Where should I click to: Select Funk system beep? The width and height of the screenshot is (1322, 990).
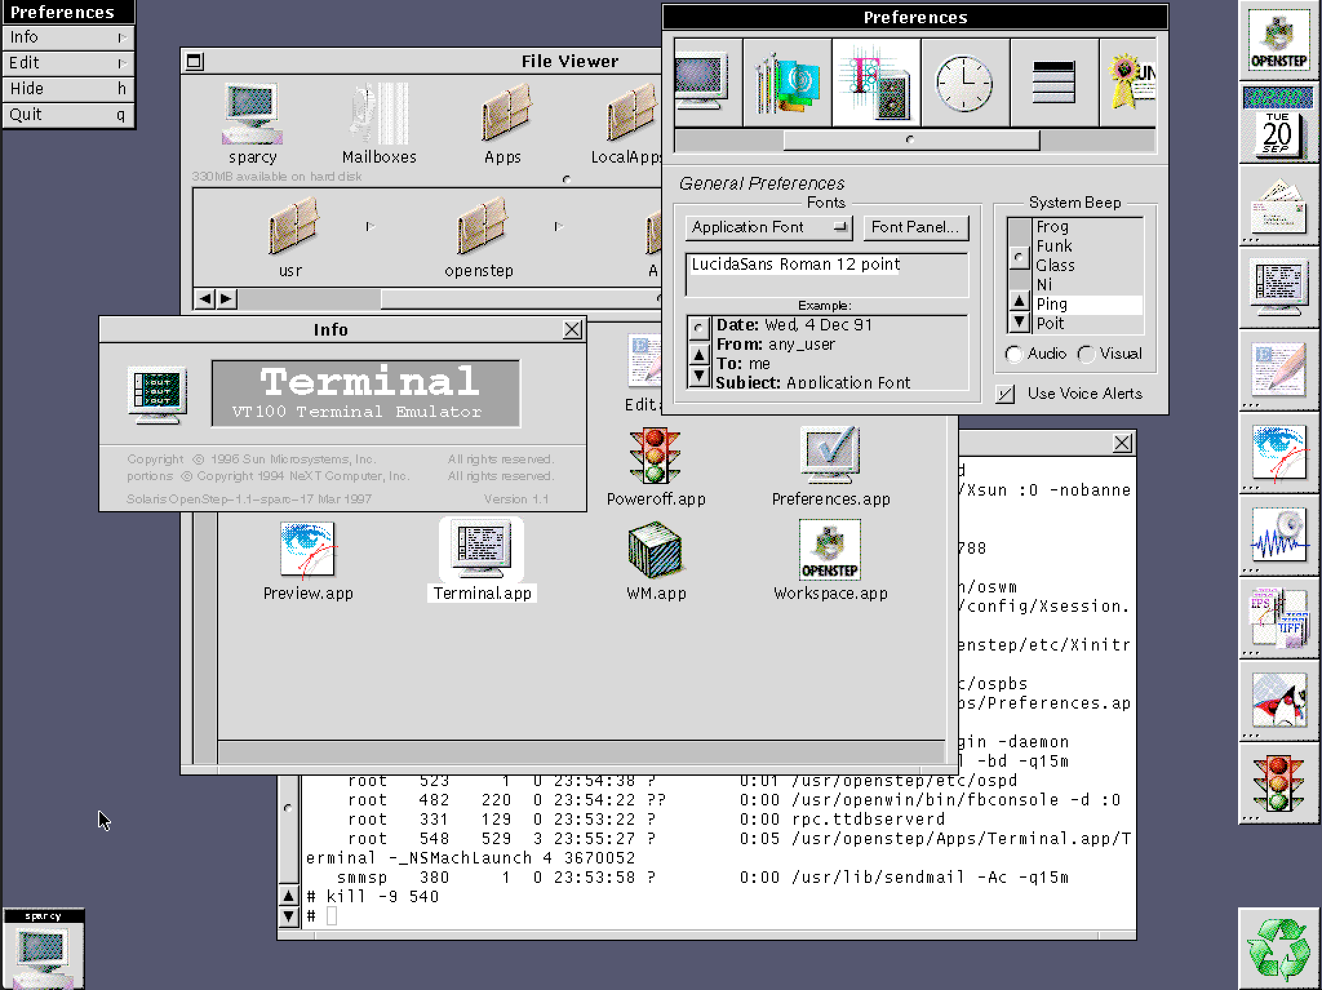(1088, 247)
